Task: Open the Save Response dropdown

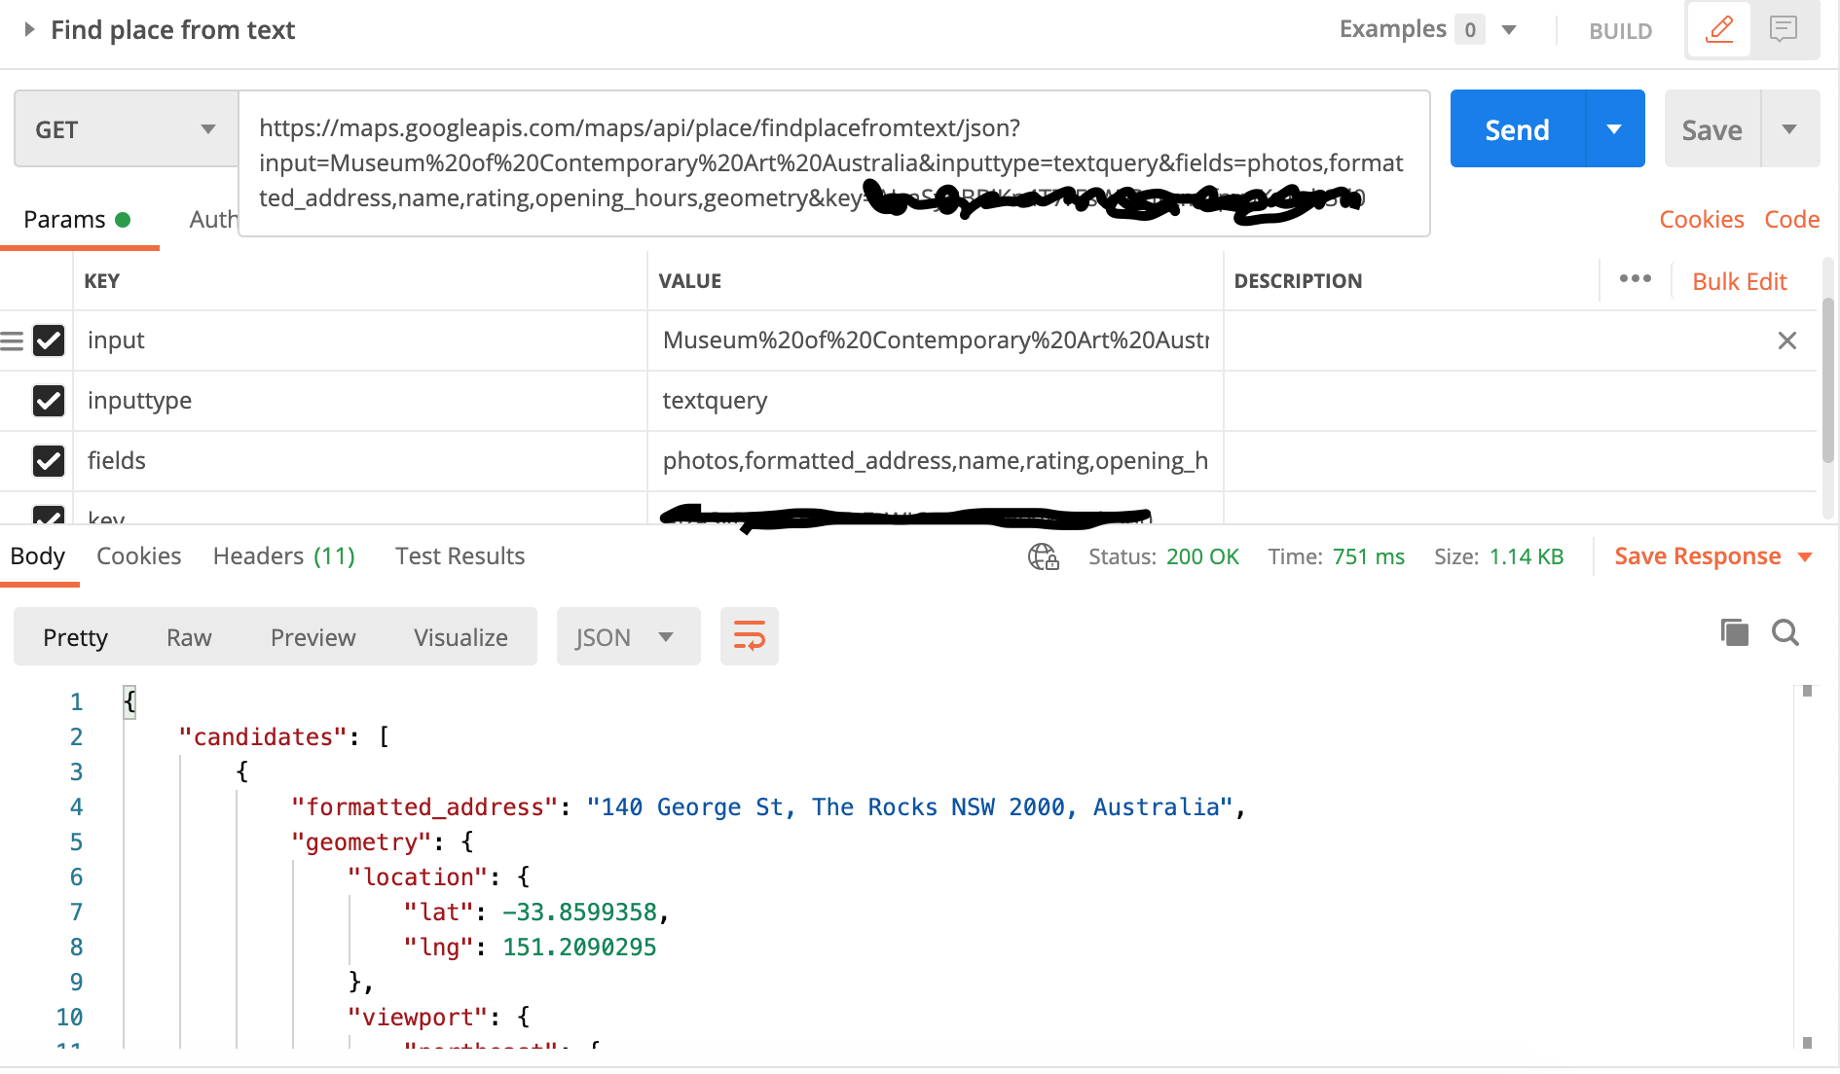Action: [1712, 556]
